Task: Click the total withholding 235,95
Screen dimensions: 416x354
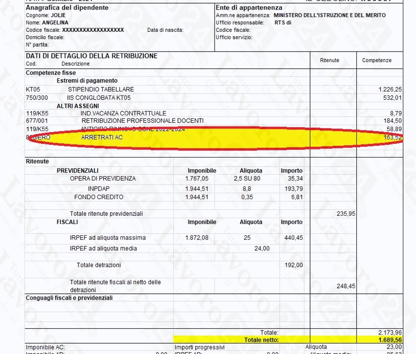Action: pos(346,214)
